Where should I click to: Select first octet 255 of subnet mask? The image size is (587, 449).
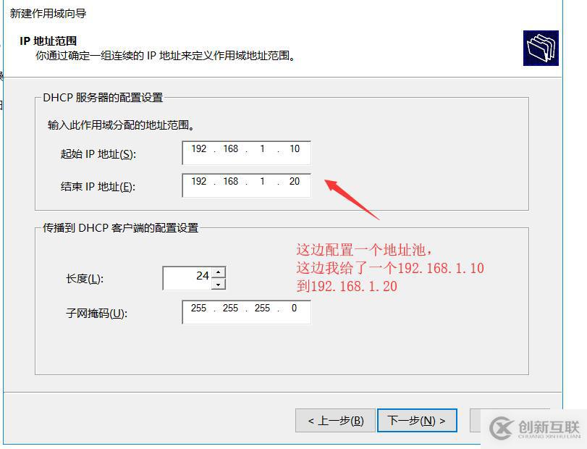pyautogui.click(x=198, y=309)
